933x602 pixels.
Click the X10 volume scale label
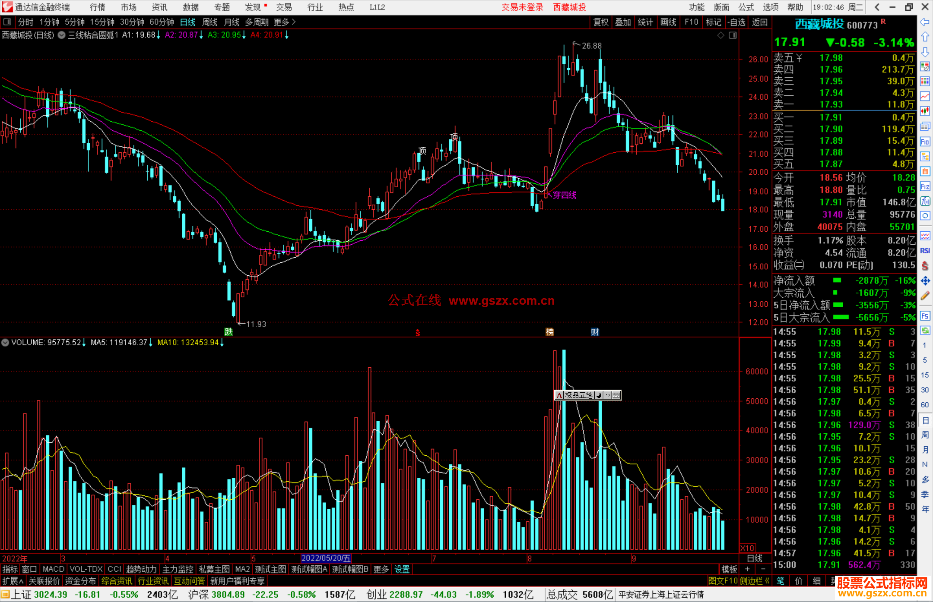point(747,548)
